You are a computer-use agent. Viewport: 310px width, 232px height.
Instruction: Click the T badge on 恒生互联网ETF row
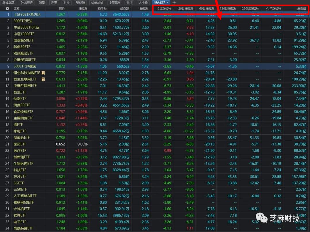click(x=43, y=79)
